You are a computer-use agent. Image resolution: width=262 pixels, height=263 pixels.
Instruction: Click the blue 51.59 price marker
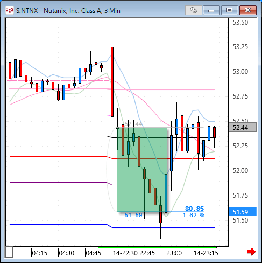243,212
